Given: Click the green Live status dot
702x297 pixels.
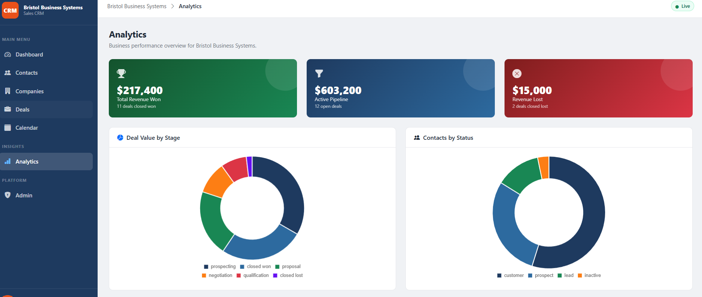Looking at the screenshot, I should tap(677, 7).
